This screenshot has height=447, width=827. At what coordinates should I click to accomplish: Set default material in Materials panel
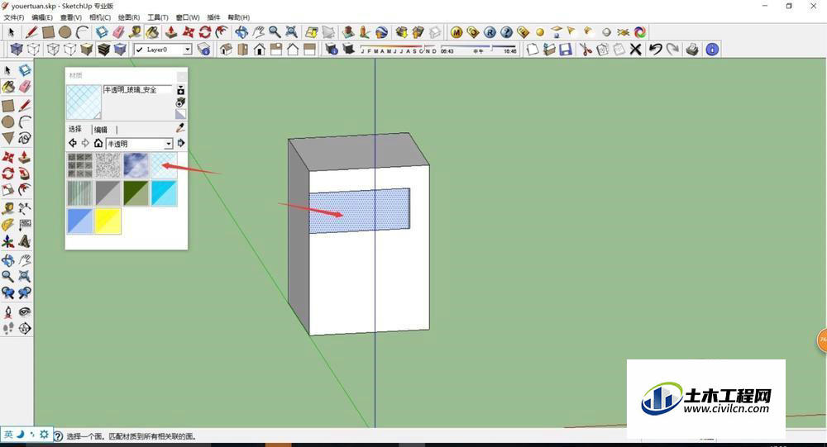click(x=180, y=114)
